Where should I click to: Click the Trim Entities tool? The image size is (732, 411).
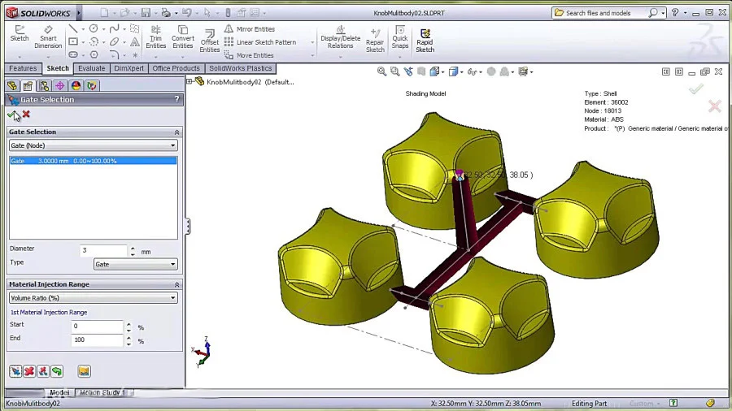click(x=155, y=37)
